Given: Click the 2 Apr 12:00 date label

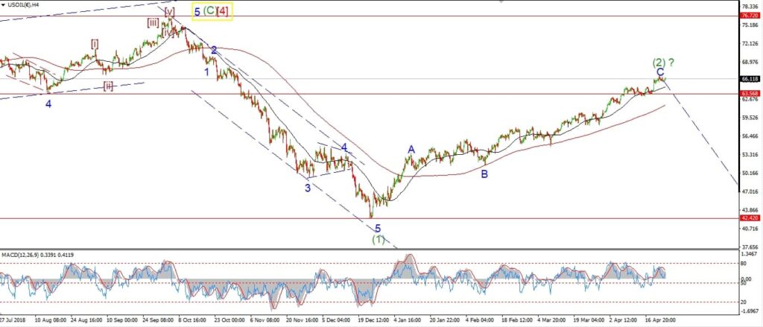Looking at the screenshot, I should [x=624, y=320].
